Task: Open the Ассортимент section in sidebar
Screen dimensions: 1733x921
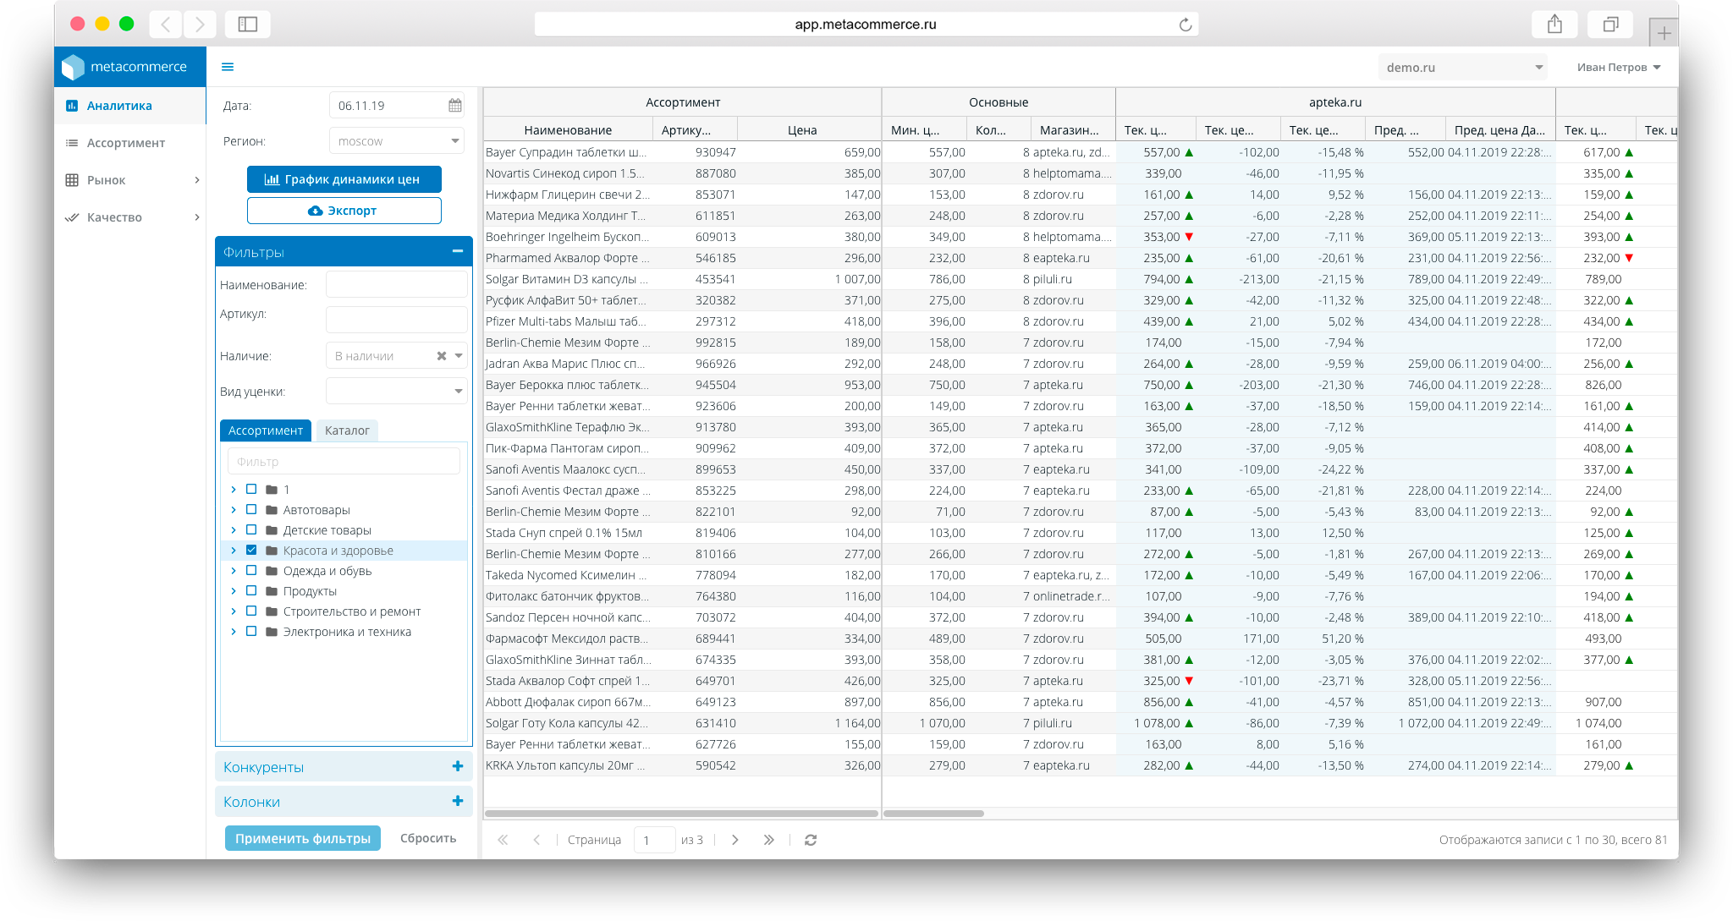Action: tap(130, 143)
